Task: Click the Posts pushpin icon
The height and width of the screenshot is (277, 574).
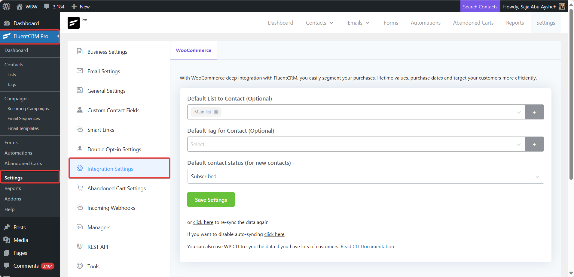Action: click(x=7, y=227)
